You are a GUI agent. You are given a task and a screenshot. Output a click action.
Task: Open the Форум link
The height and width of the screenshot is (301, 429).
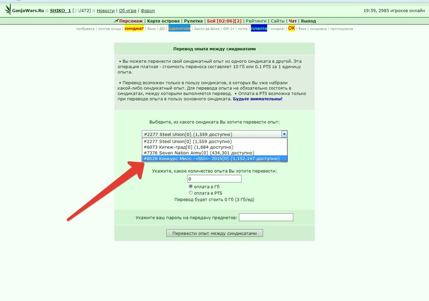(148, 11)
